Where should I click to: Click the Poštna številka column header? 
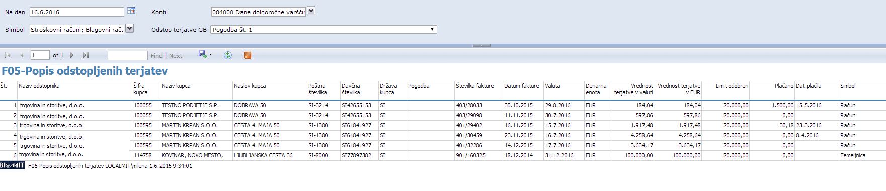pos(318,89)
